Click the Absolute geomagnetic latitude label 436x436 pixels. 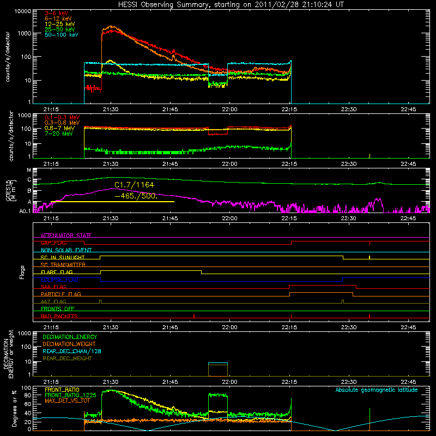pyautogui.click(x=377, y=390)
